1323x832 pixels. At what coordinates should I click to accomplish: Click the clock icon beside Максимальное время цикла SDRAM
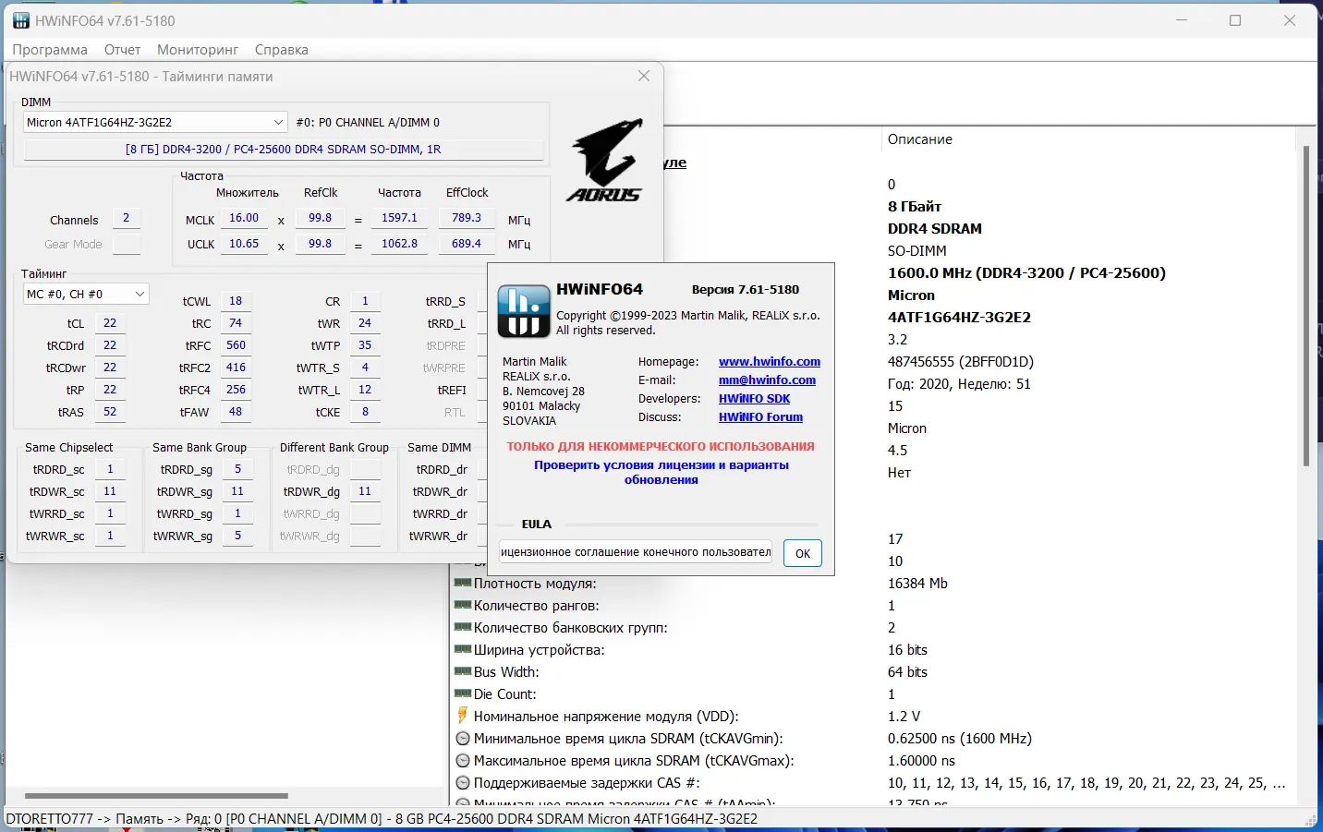[463, 760]
